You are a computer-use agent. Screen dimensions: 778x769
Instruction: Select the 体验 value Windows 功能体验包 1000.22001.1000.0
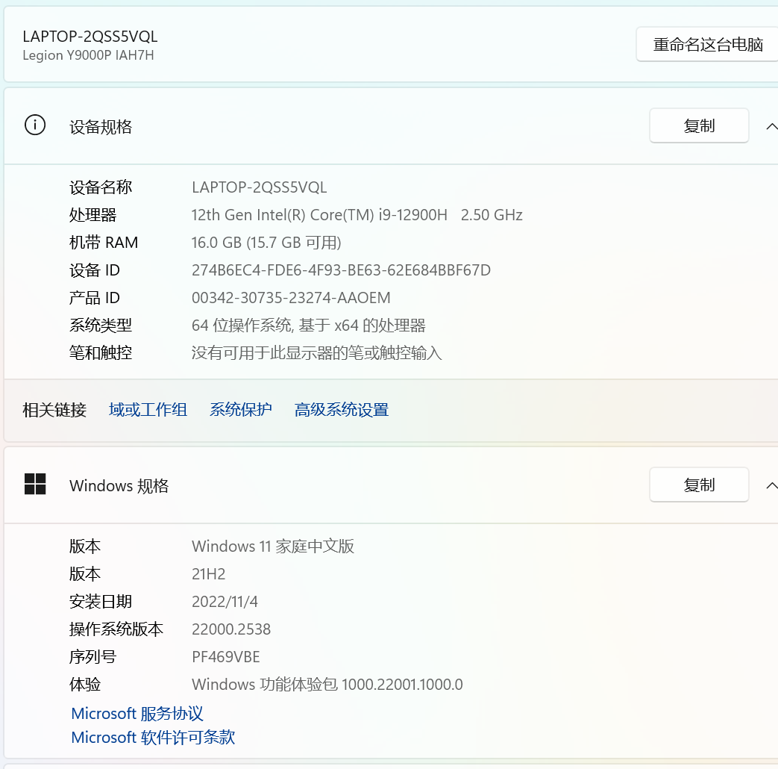pyautogui.click(x=327, y=685)
